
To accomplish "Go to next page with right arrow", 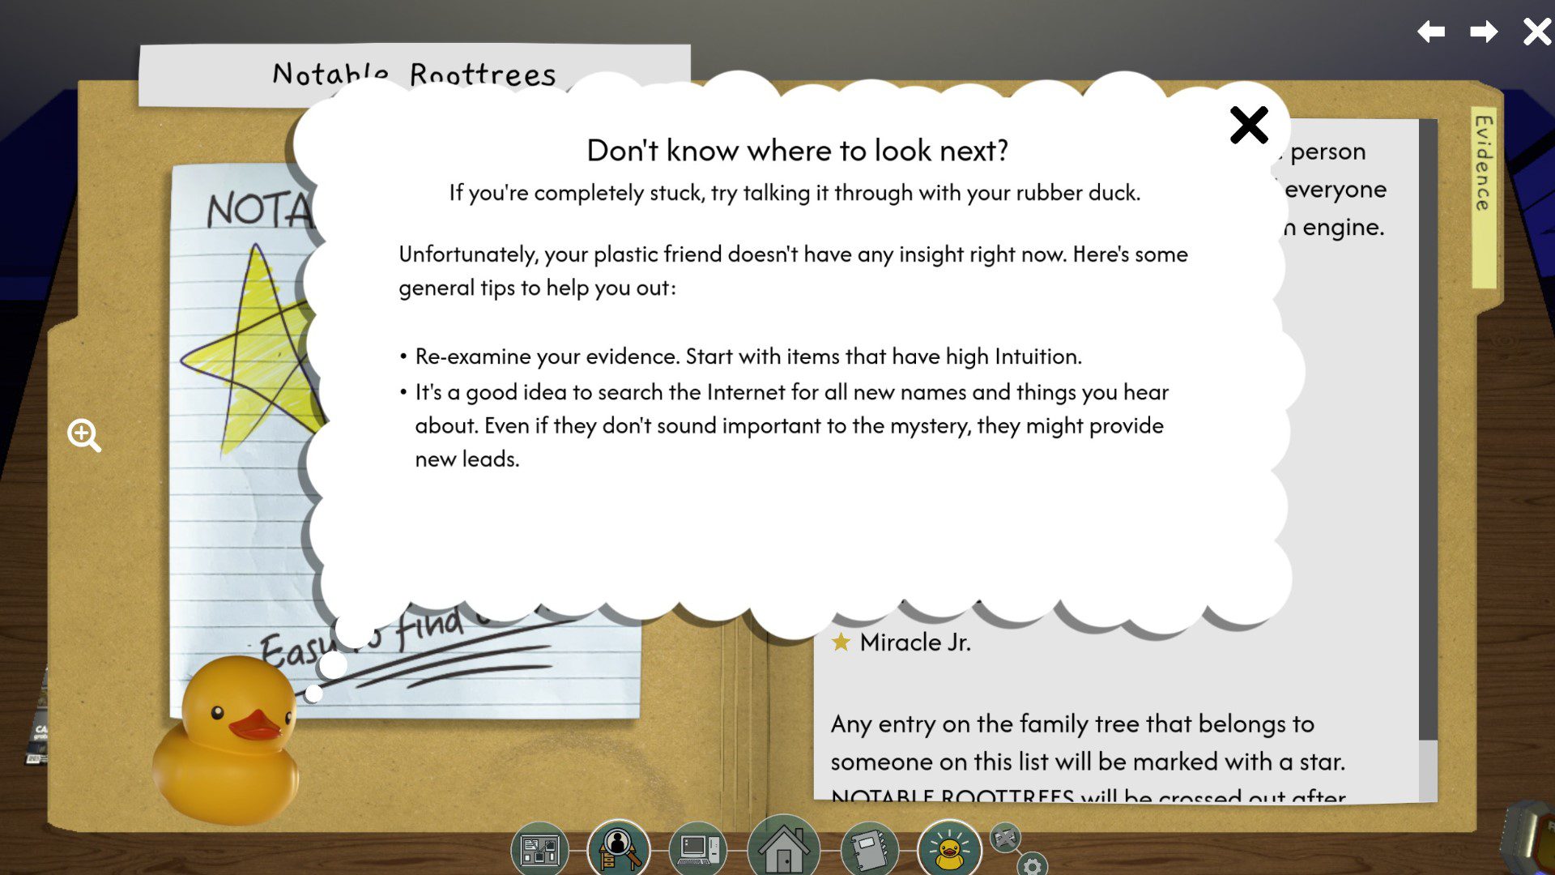I will tap(1484, 32).
